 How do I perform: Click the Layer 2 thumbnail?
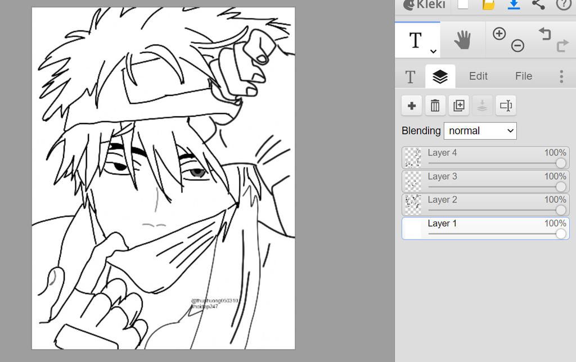point(413,205)
